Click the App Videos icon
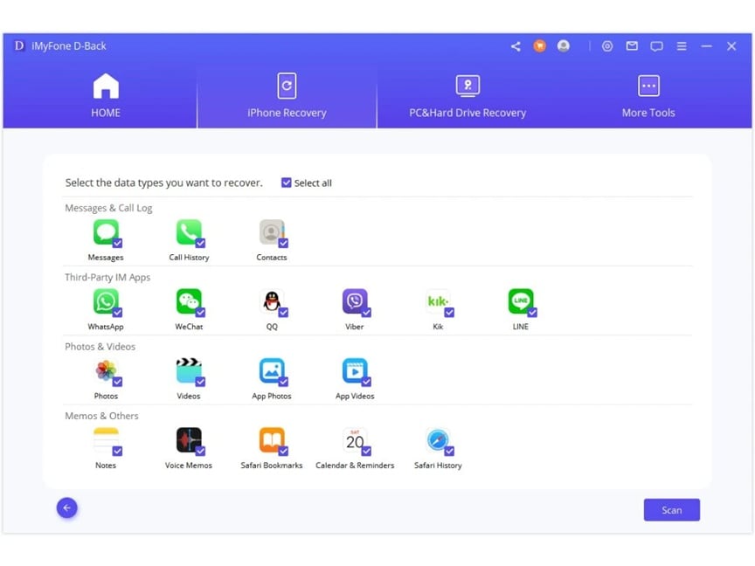The image size is (755, 566). (x=355, y=371)
